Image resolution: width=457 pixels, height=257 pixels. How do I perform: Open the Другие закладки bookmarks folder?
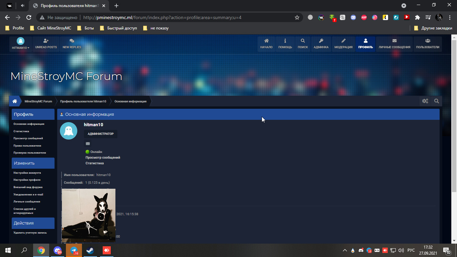click(x=433, y=28)
